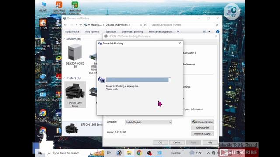Click the taskbar search box
This screenshot has height=157, width=280.
68,153
